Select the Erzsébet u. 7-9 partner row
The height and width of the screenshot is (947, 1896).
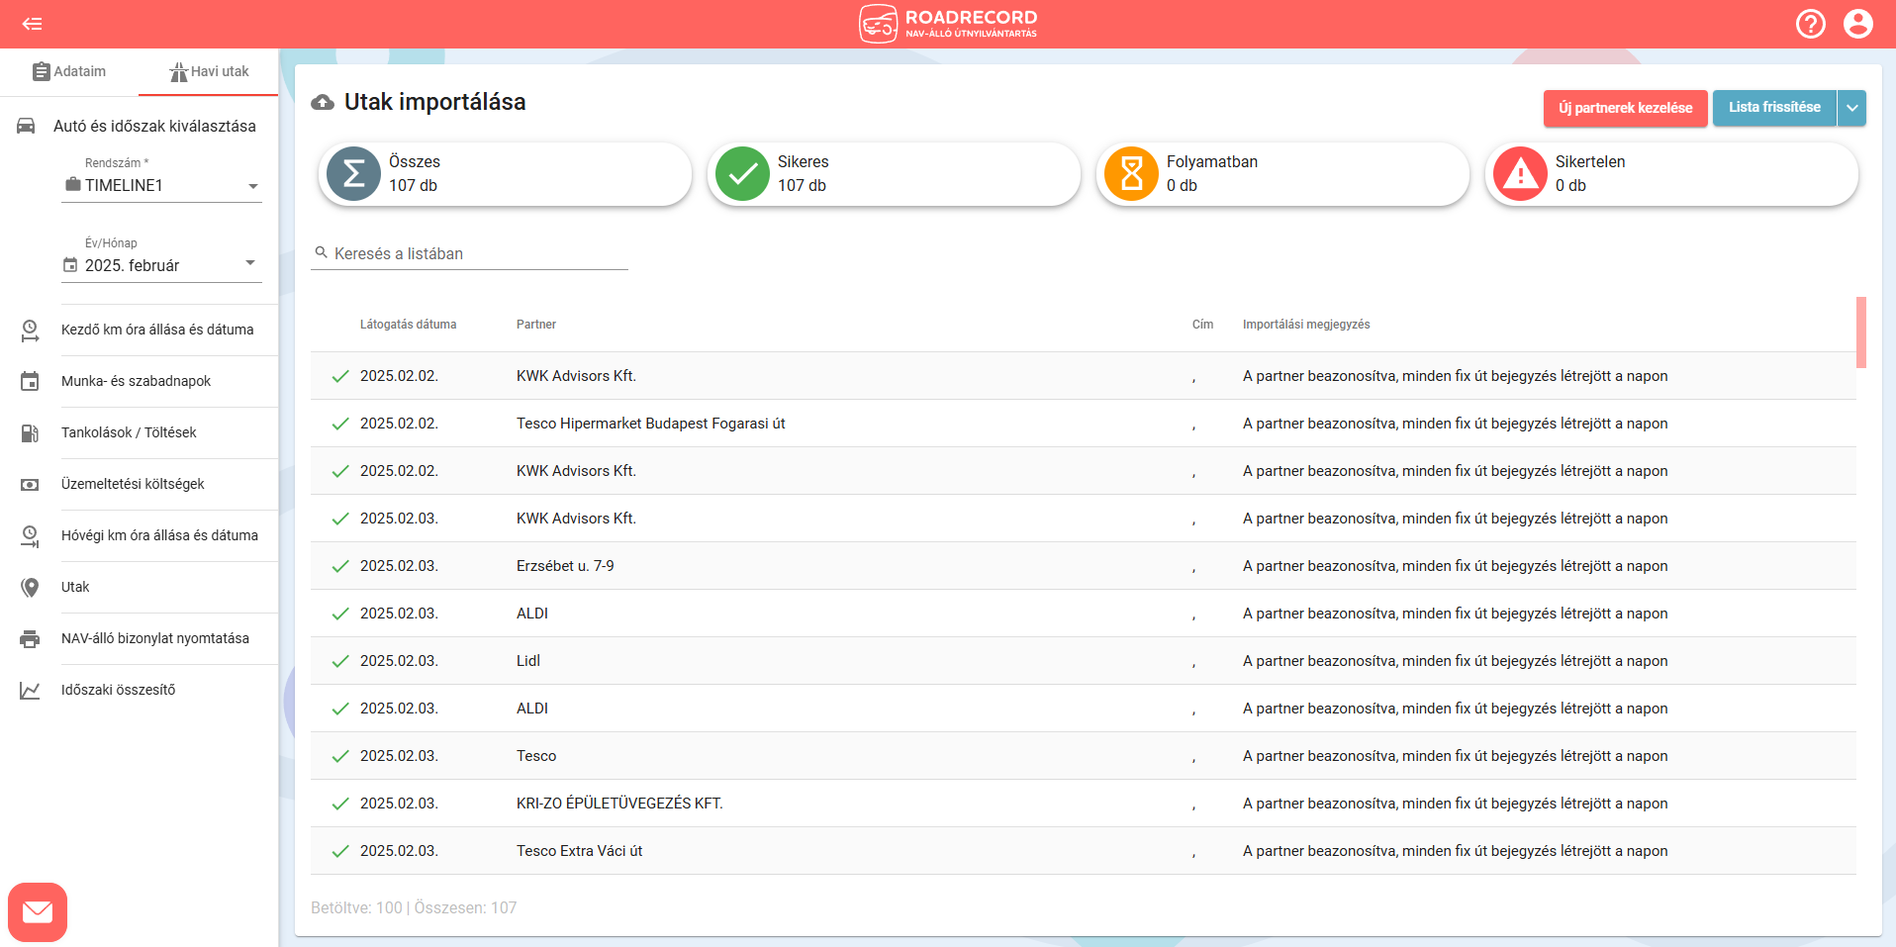click(x=1084, y=566)
